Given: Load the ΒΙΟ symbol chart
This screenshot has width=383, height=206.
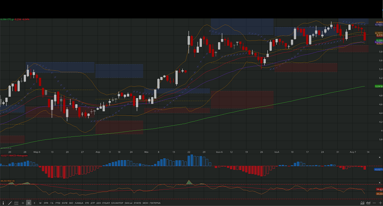Looking at the screenshot, I should 71,203.
